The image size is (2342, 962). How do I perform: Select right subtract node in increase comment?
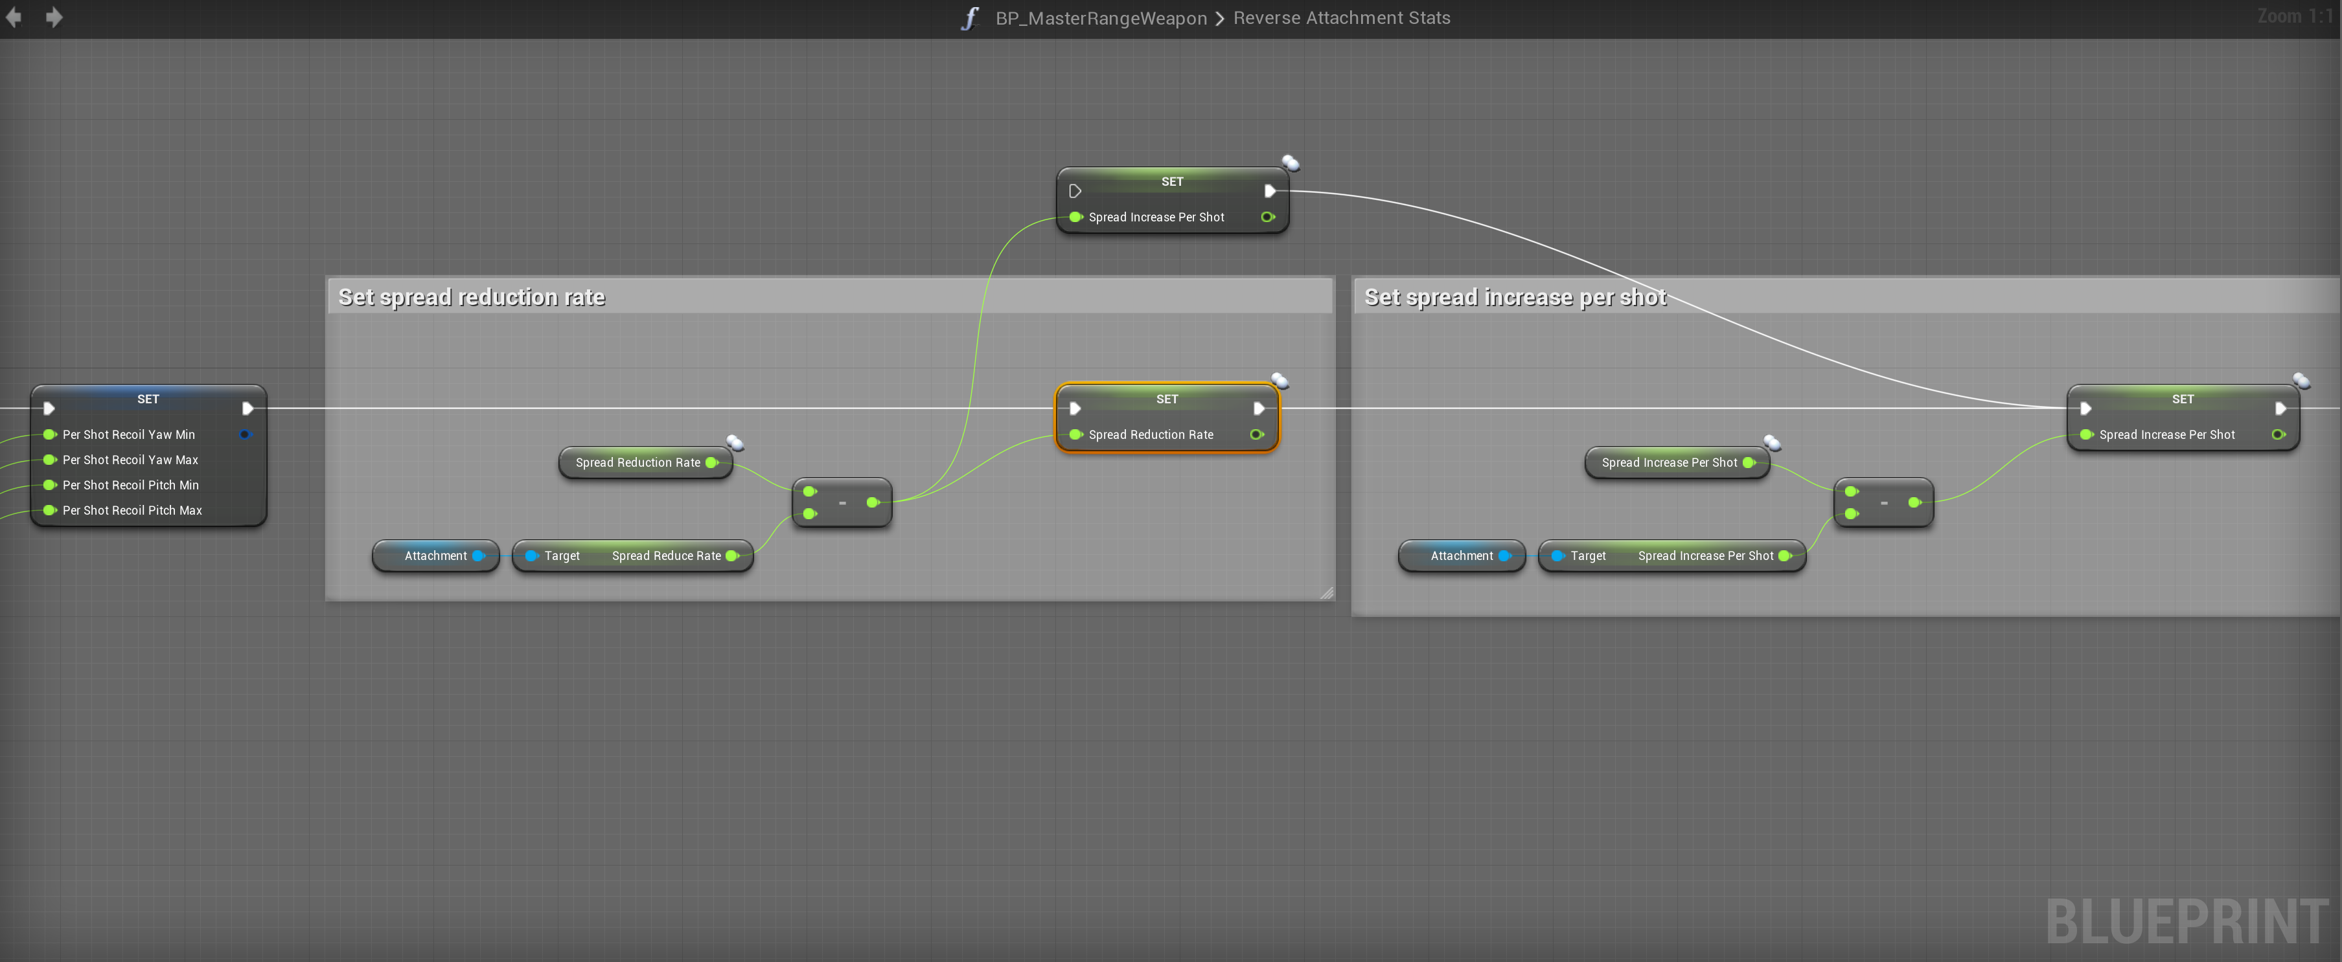(1883, 502)
